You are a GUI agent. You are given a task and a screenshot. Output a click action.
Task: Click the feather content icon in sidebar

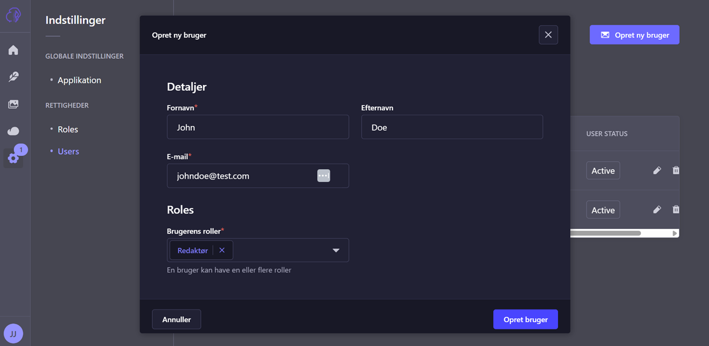tap(13, 77)
